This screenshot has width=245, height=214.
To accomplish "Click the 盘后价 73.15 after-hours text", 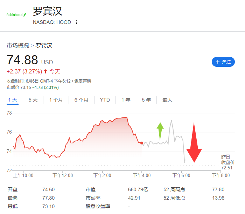I will click(x=19, y=87).
